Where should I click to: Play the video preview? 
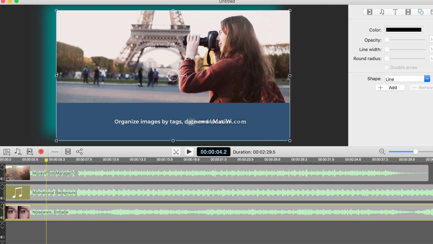[x=189, y=152]
